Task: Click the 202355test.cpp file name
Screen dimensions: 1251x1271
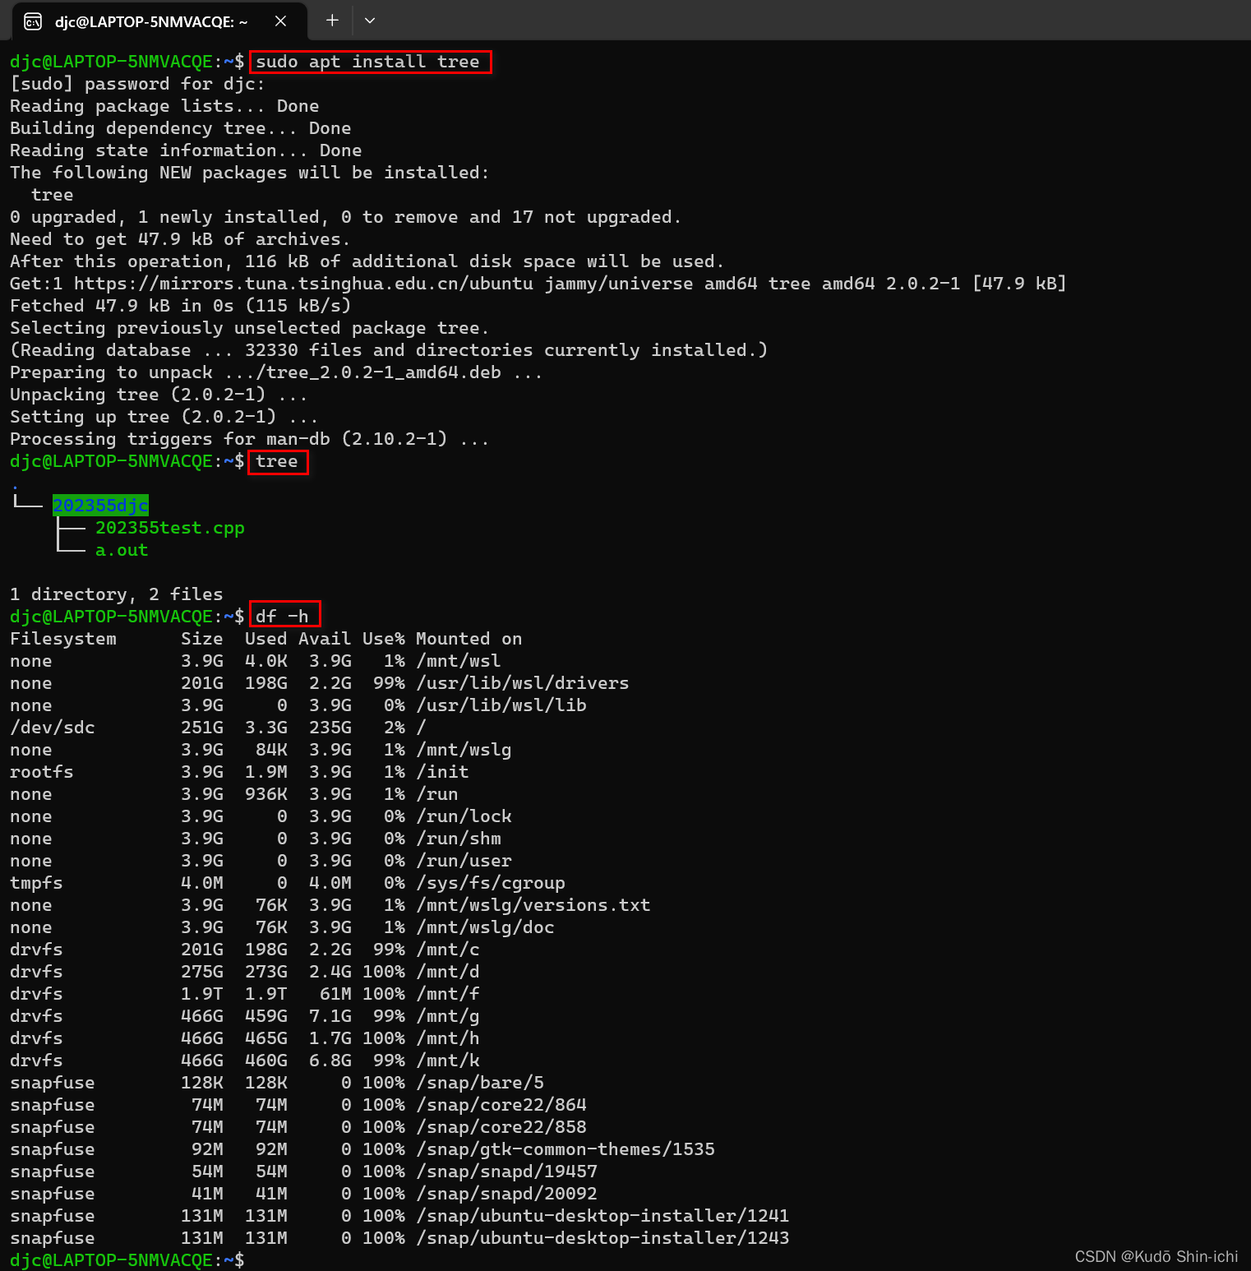Action: (170, 528)
